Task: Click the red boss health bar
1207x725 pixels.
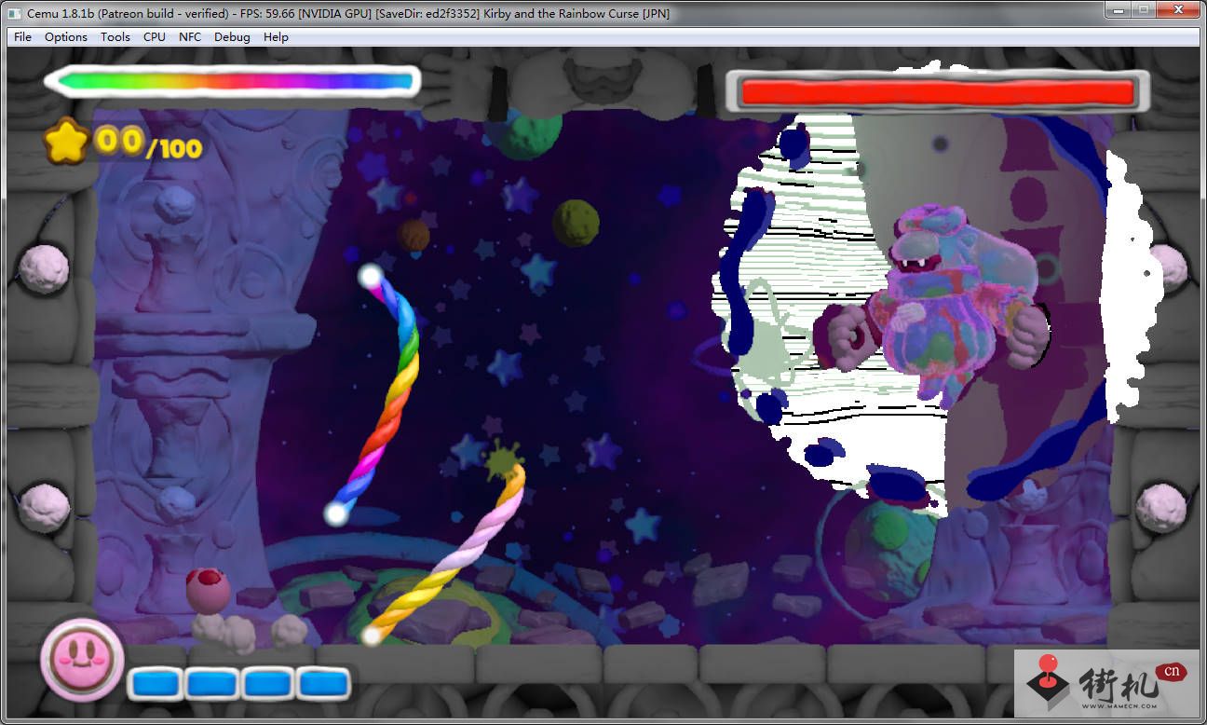Action: [937, 92]
